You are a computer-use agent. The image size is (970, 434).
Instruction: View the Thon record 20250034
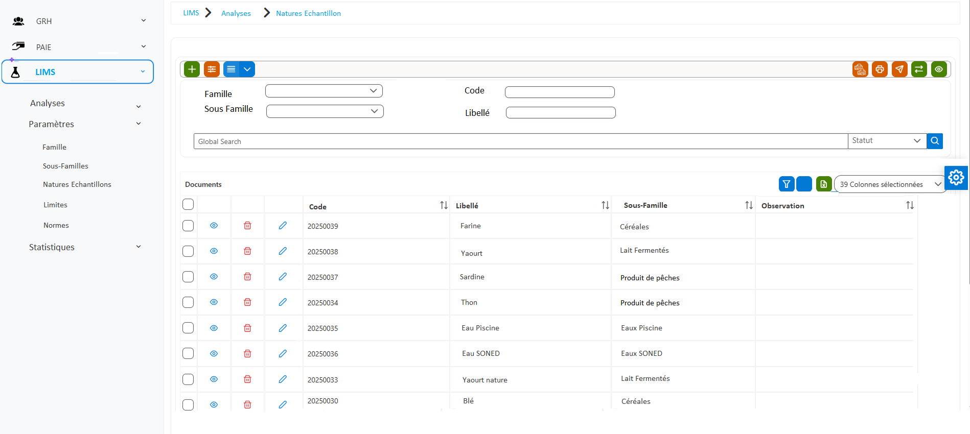(x=214, y=302)
